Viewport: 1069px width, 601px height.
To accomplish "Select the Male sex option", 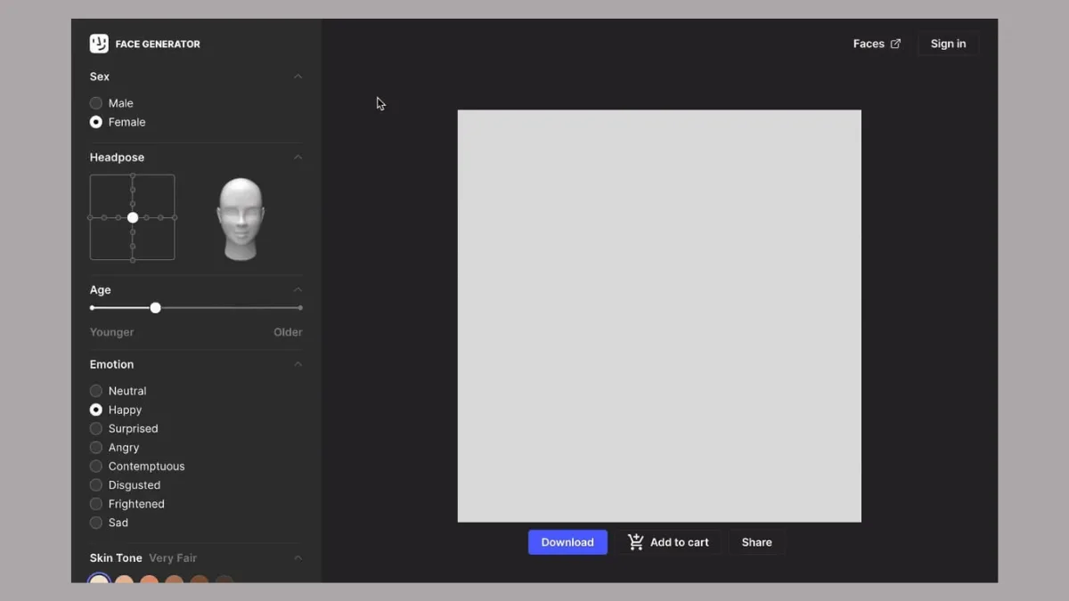I will pos(95,102).
